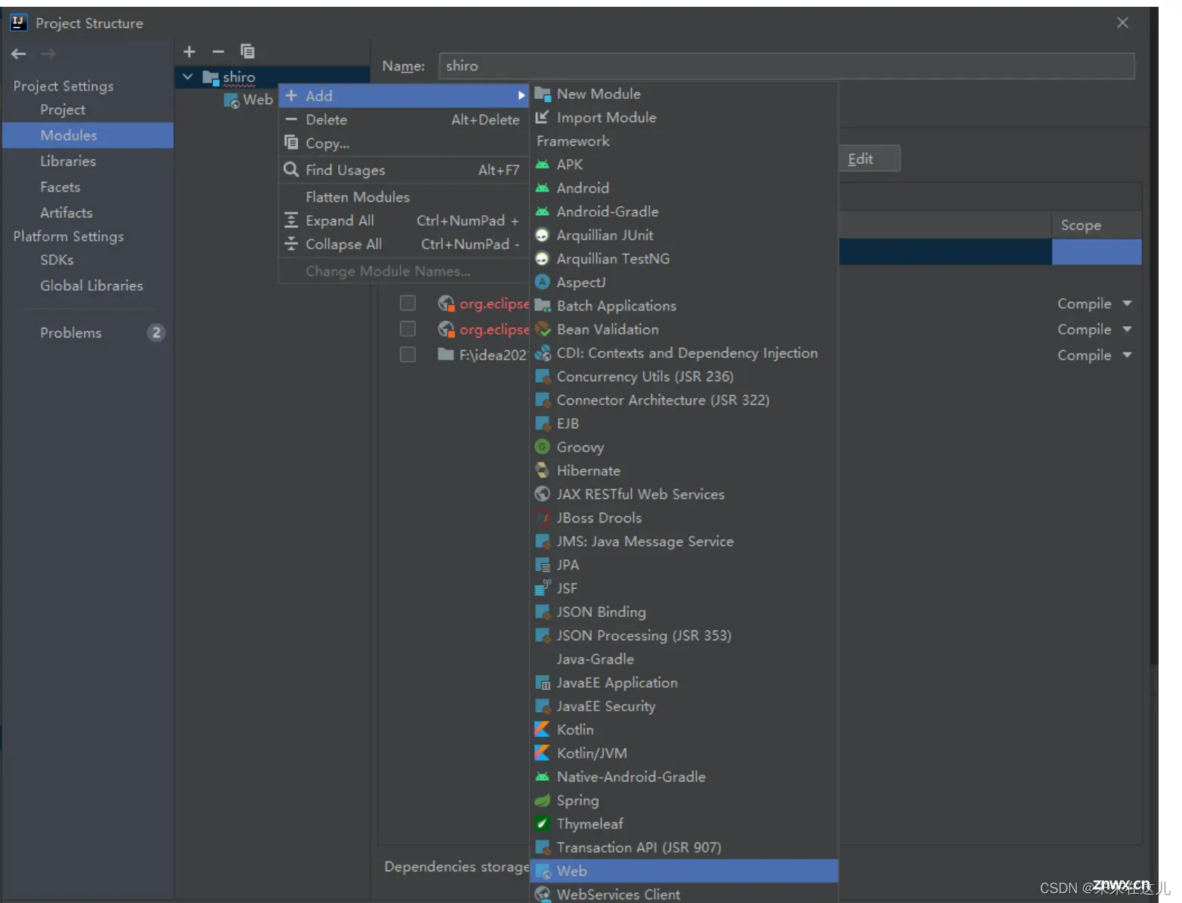
Task: Click the JBoss Drools icon
Action: pos(542,518)
